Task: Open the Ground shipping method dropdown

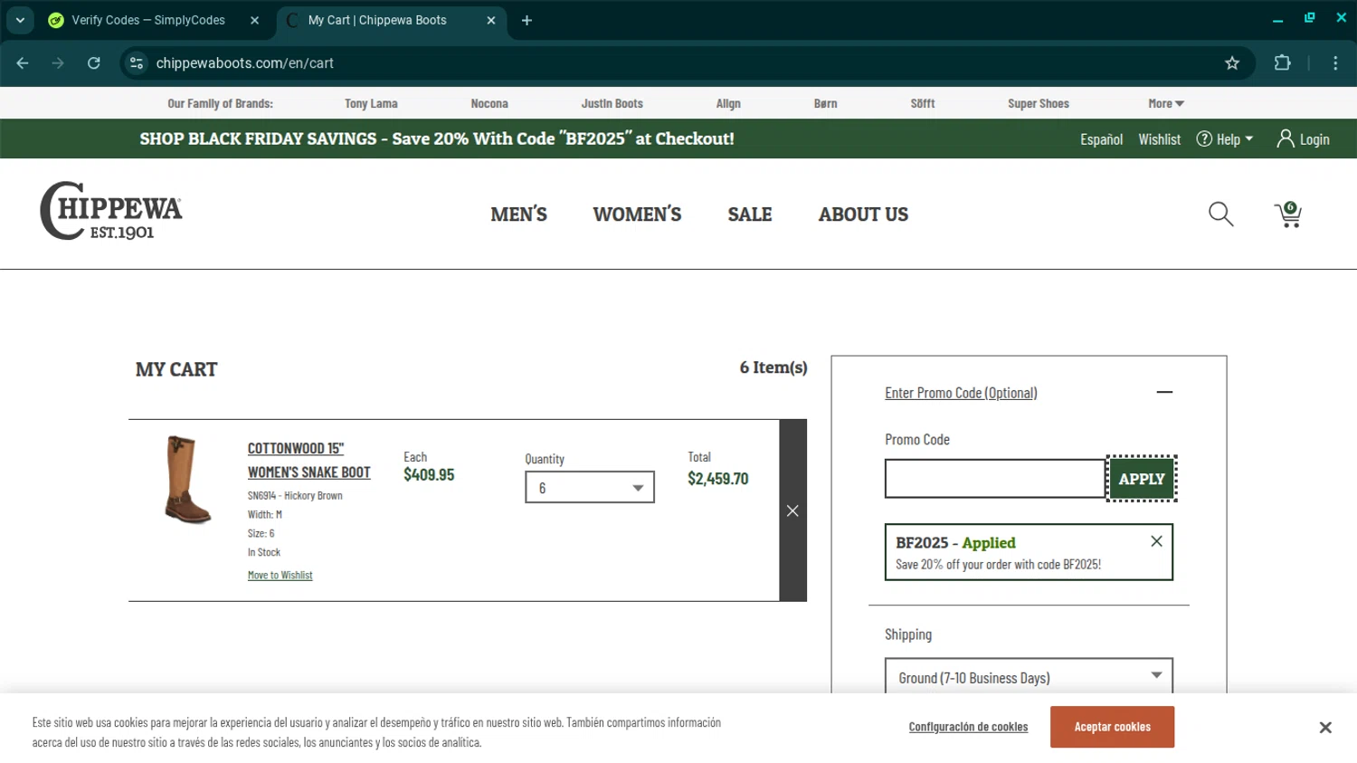Action: 1029,677
